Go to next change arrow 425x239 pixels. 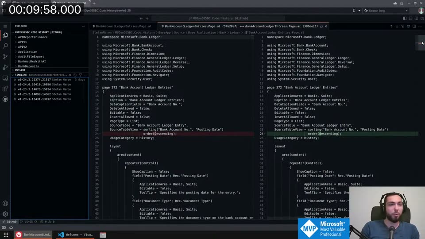(x=397, y=26)
